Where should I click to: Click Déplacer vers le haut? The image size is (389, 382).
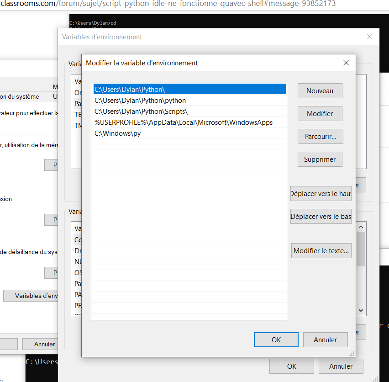(x=321, y=193)
